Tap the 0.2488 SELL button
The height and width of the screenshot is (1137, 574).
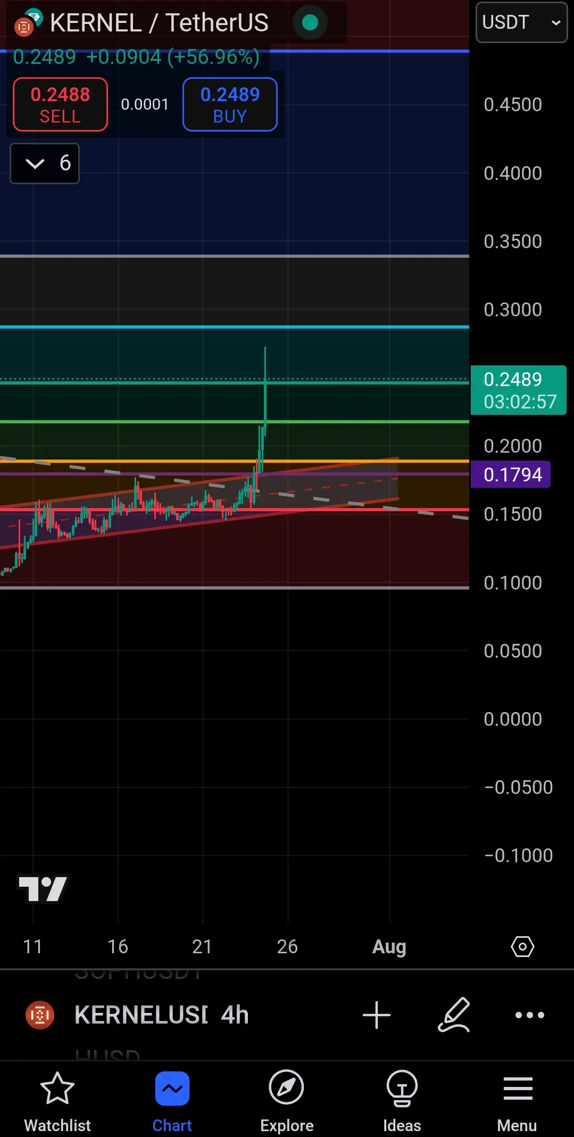click(60, 104)
